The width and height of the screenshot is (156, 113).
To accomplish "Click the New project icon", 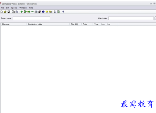I will (1, 12).
